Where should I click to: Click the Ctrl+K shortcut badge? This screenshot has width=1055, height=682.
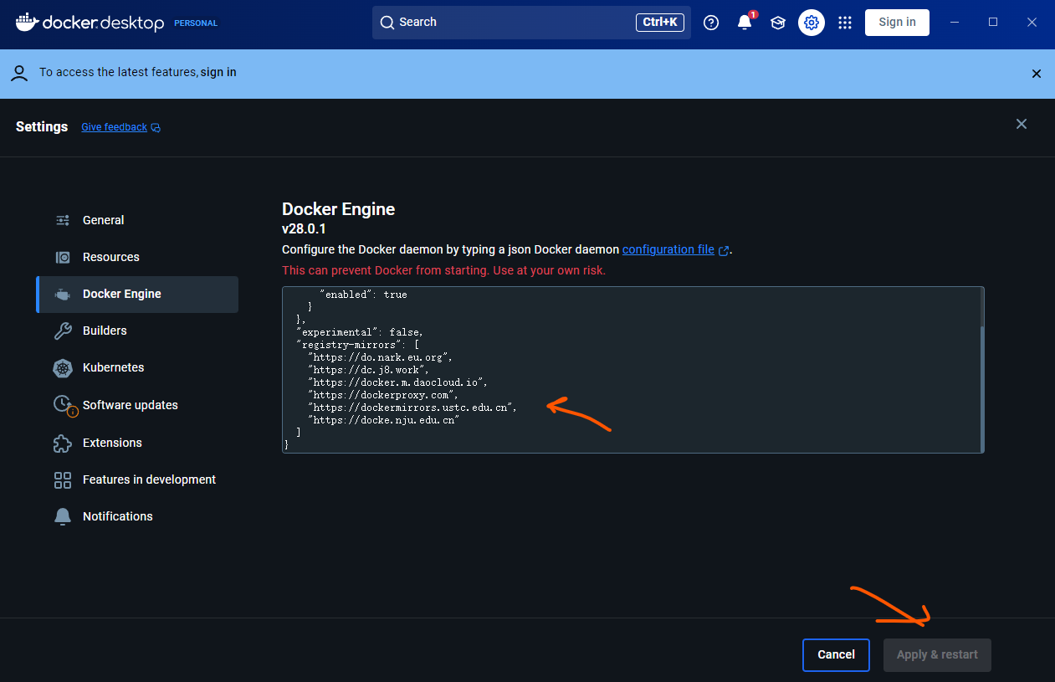pos(659,23)
